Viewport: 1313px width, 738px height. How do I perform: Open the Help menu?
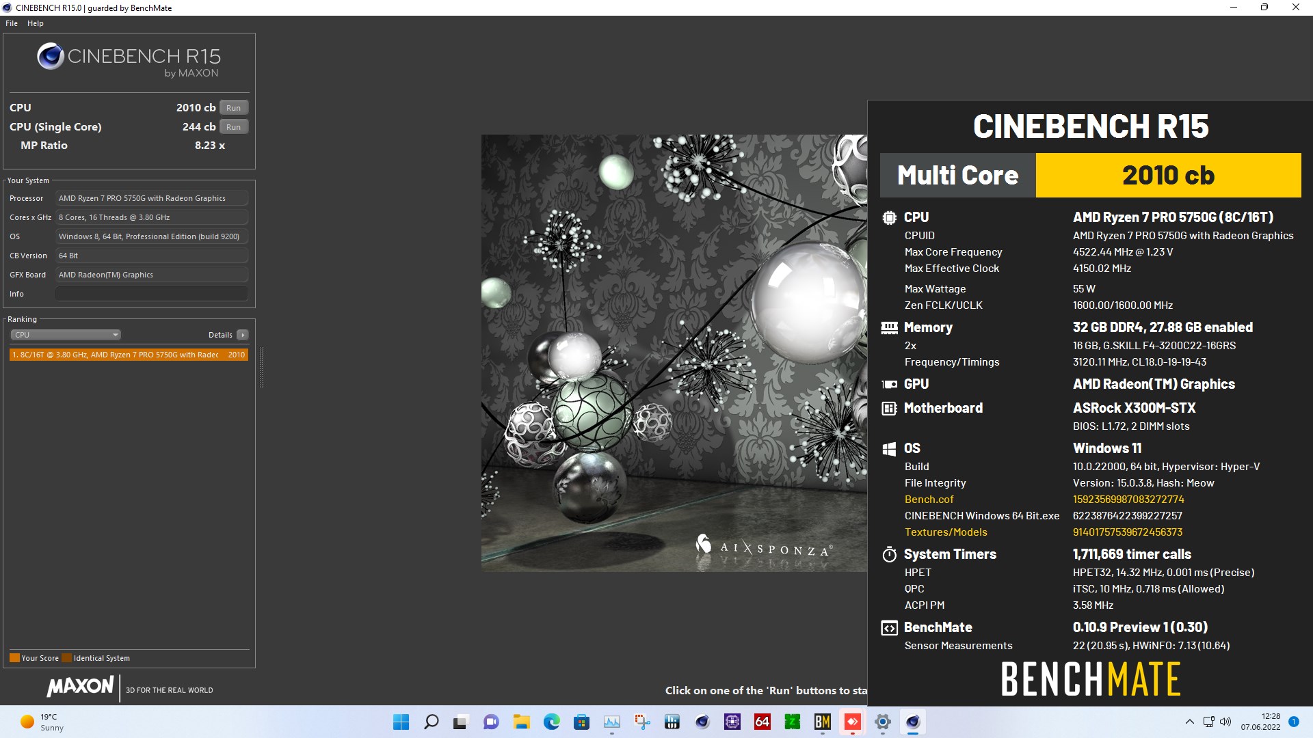(x=36, y=23)
